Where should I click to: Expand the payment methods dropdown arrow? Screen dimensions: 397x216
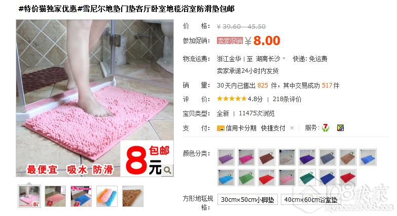pos(292,128)
